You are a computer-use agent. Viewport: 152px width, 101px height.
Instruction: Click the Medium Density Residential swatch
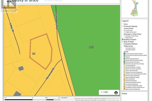(x=124, y=89)
